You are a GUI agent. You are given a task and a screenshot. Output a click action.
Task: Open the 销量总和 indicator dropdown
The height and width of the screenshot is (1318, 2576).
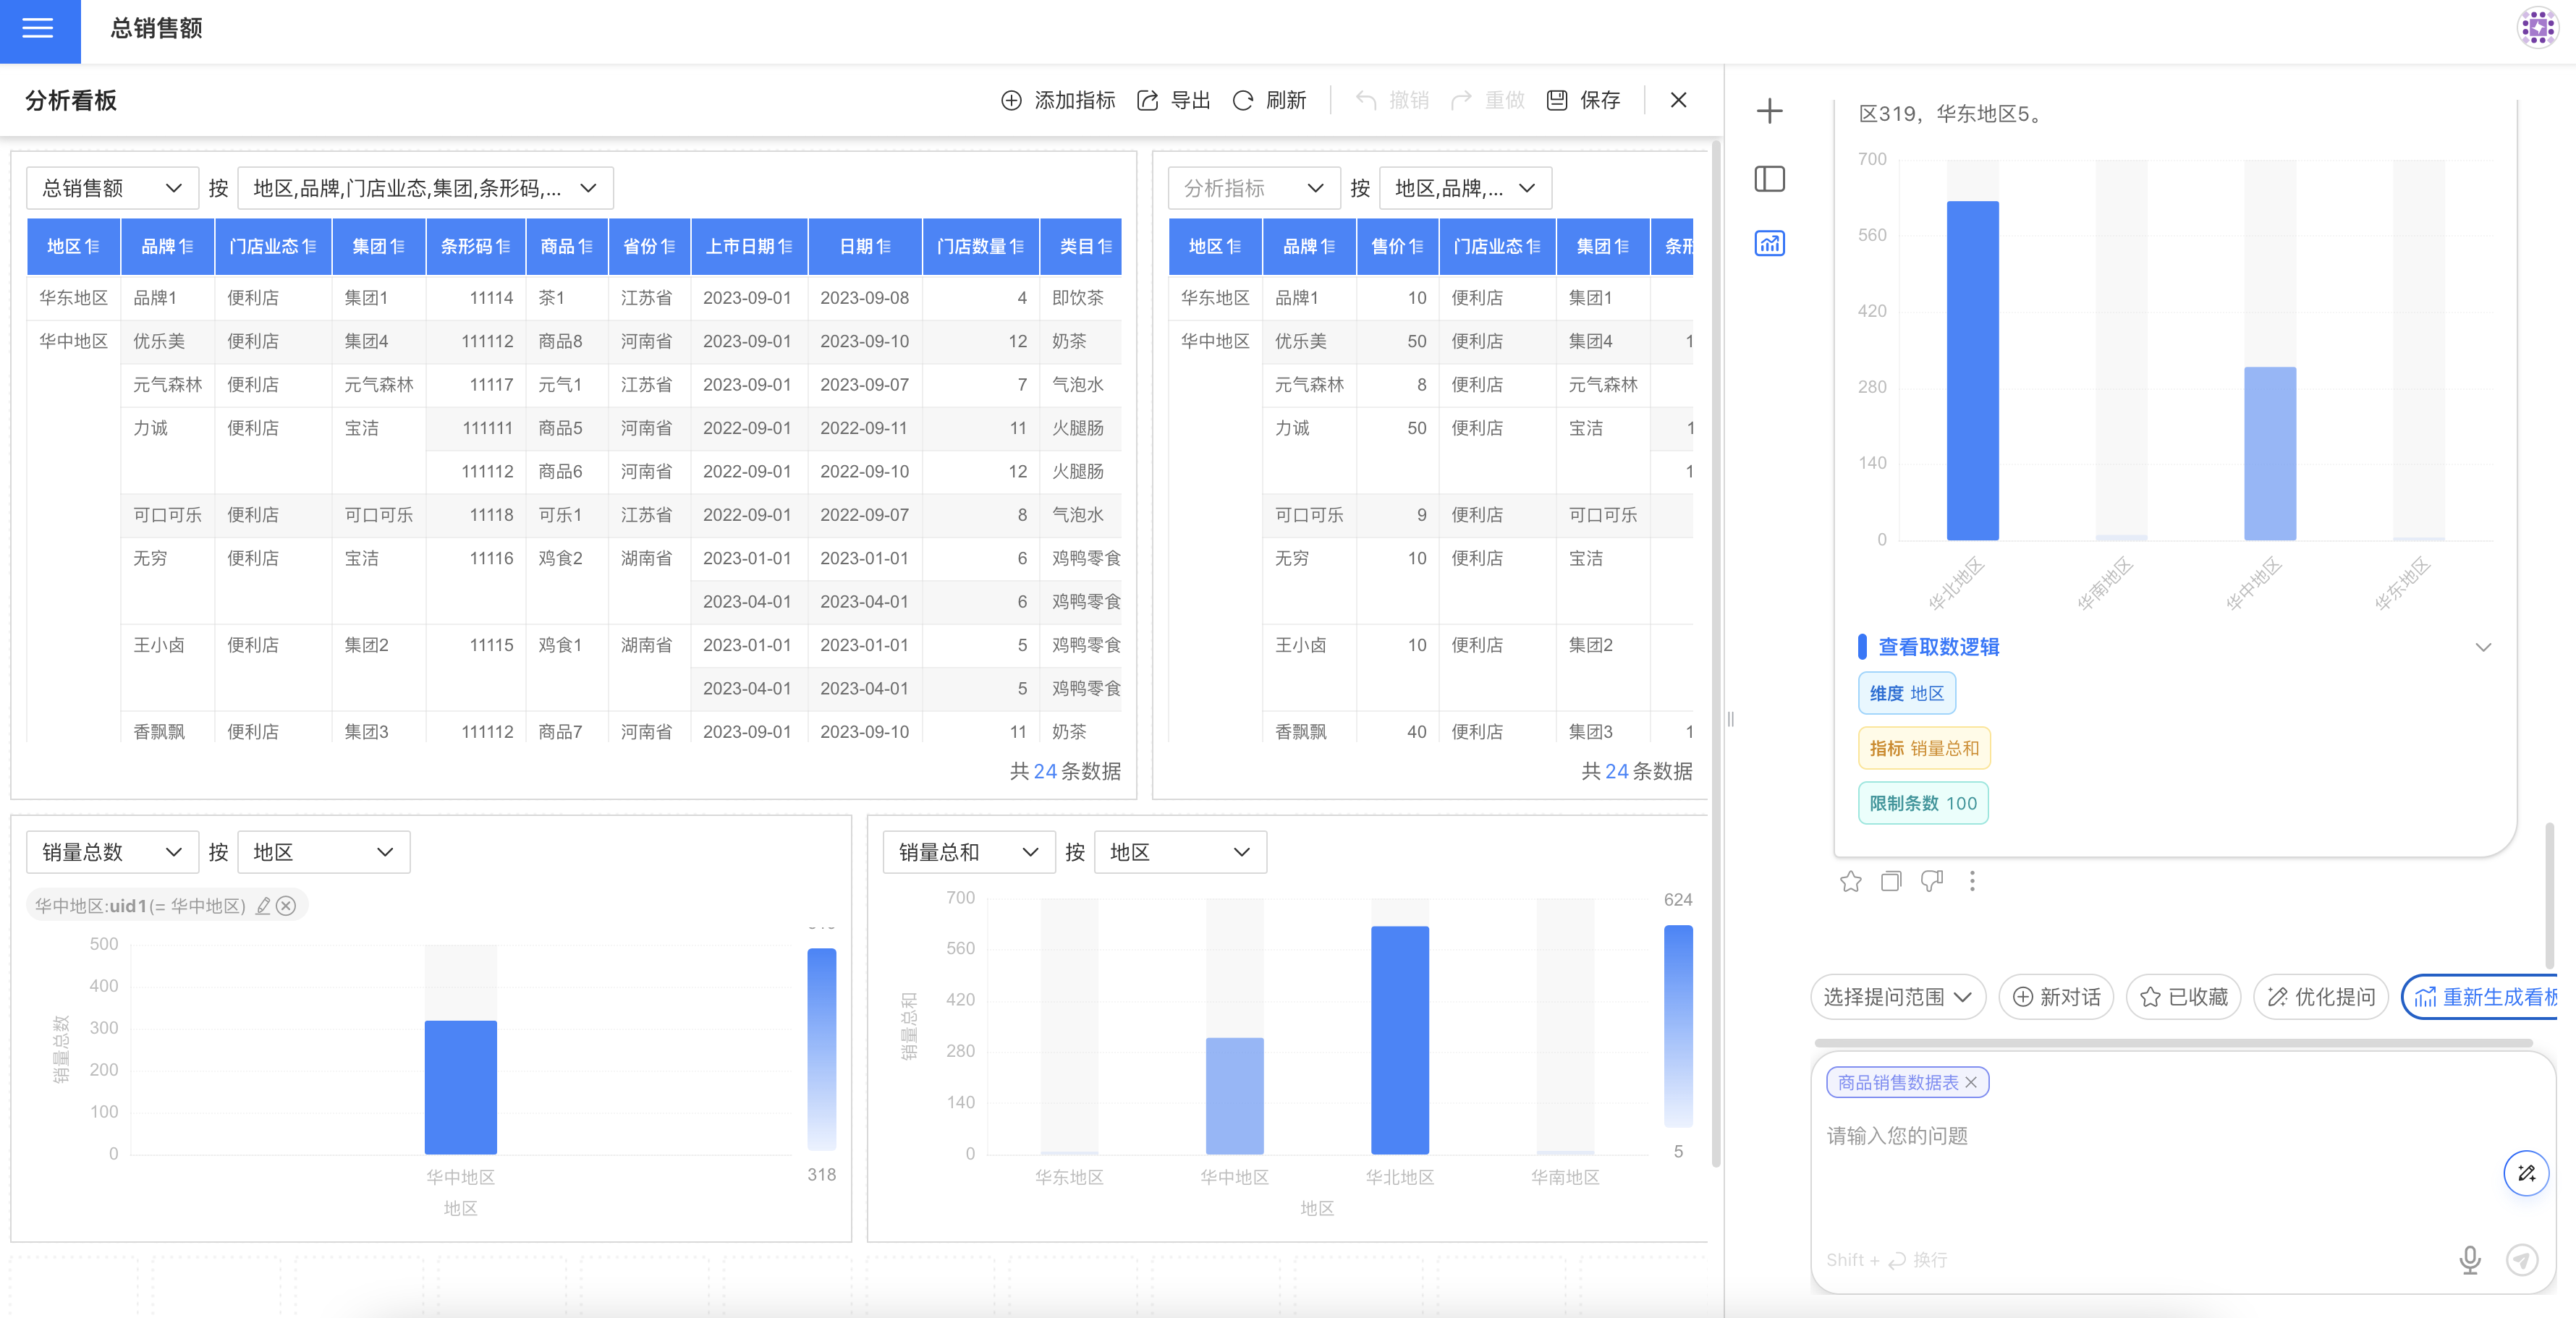click(969, 852)
